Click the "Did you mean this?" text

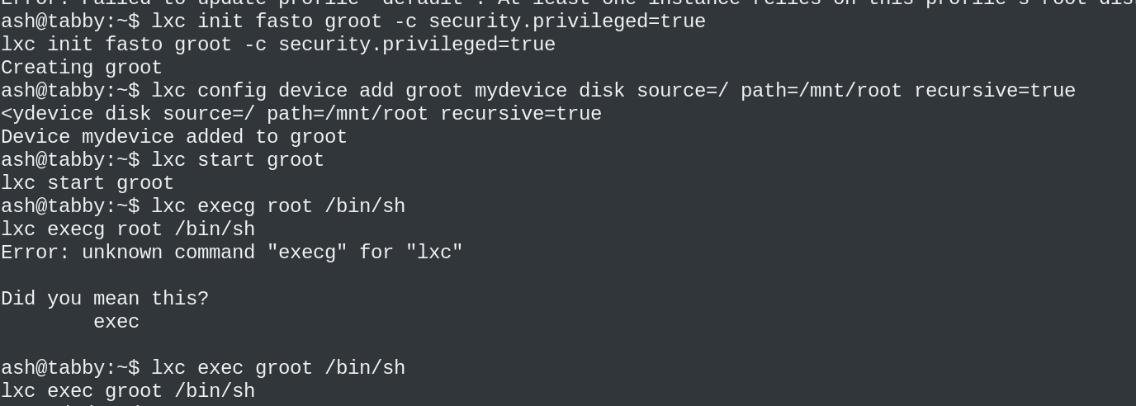click(105, 299)
